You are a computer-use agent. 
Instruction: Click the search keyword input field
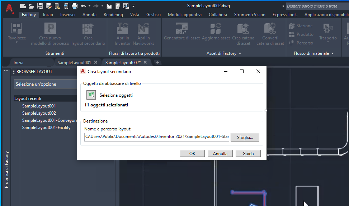(317, 6)
